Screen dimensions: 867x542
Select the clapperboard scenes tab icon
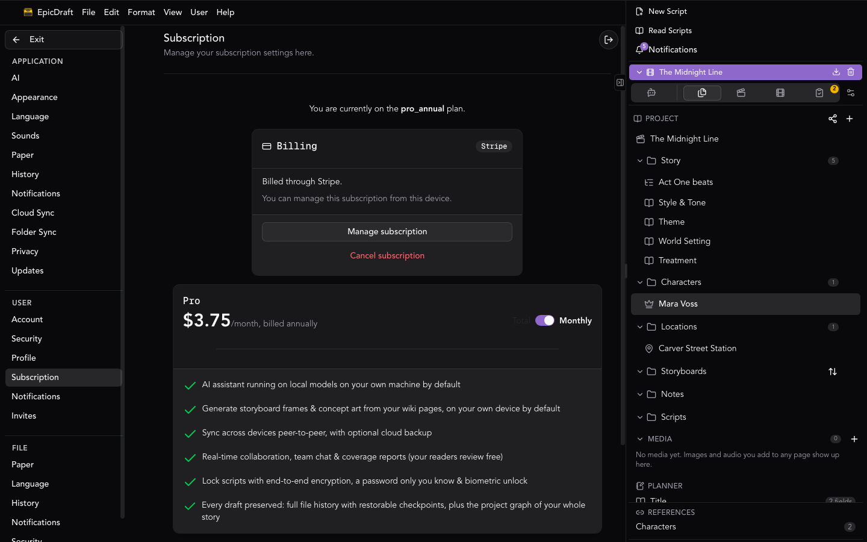(741, 93)
